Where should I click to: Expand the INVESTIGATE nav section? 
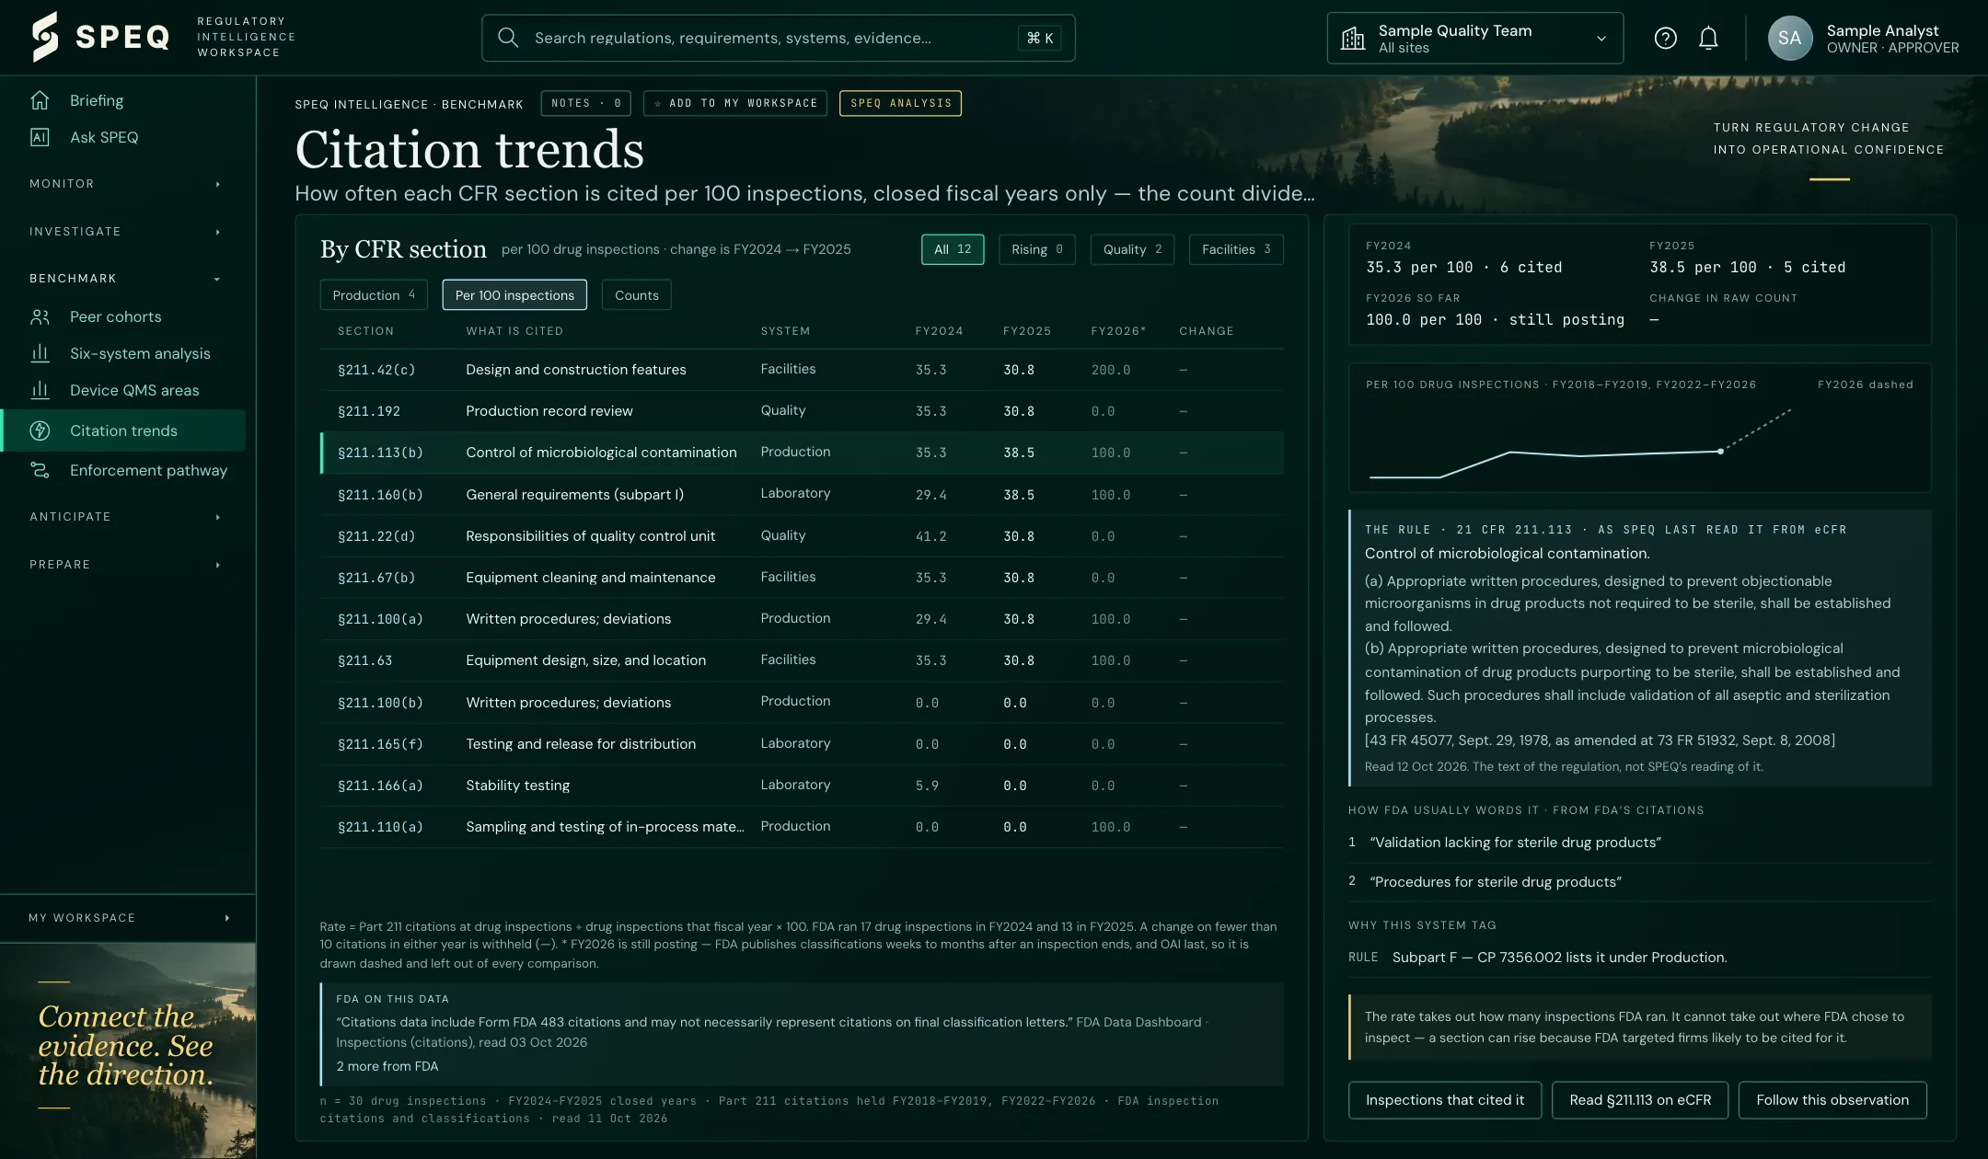(x=127, y=232)
